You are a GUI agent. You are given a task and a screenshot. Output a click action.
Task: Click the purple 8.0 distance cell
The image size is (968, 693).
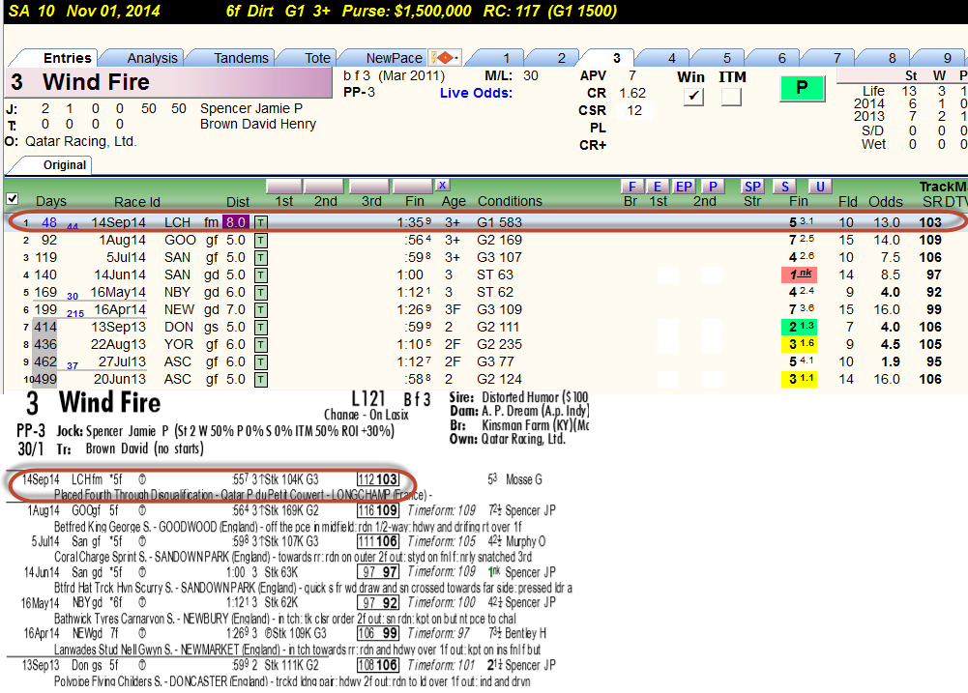235,222
